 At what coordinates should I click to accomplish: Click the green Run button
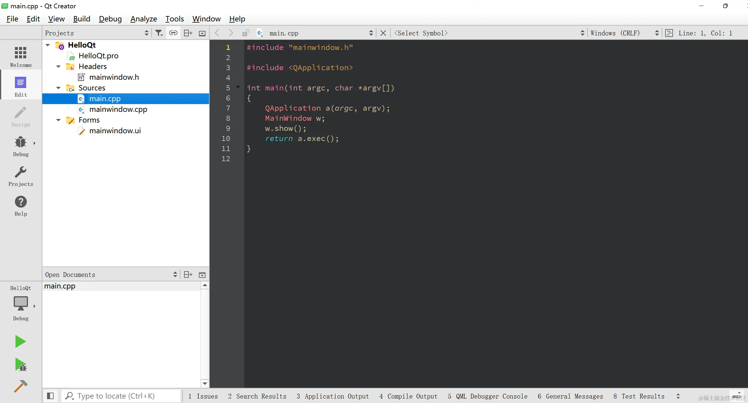(21, 341)
